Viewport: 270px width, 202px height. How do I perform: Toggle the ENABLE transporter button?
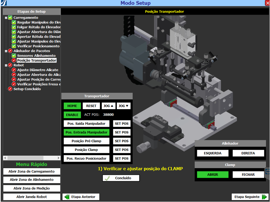coord(72,115)
